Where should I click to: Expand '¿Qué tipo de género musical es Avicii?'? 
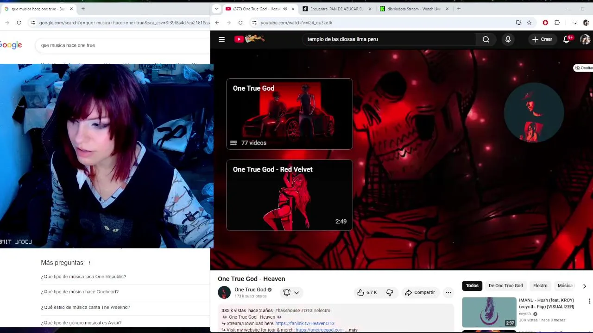[125, 322]
